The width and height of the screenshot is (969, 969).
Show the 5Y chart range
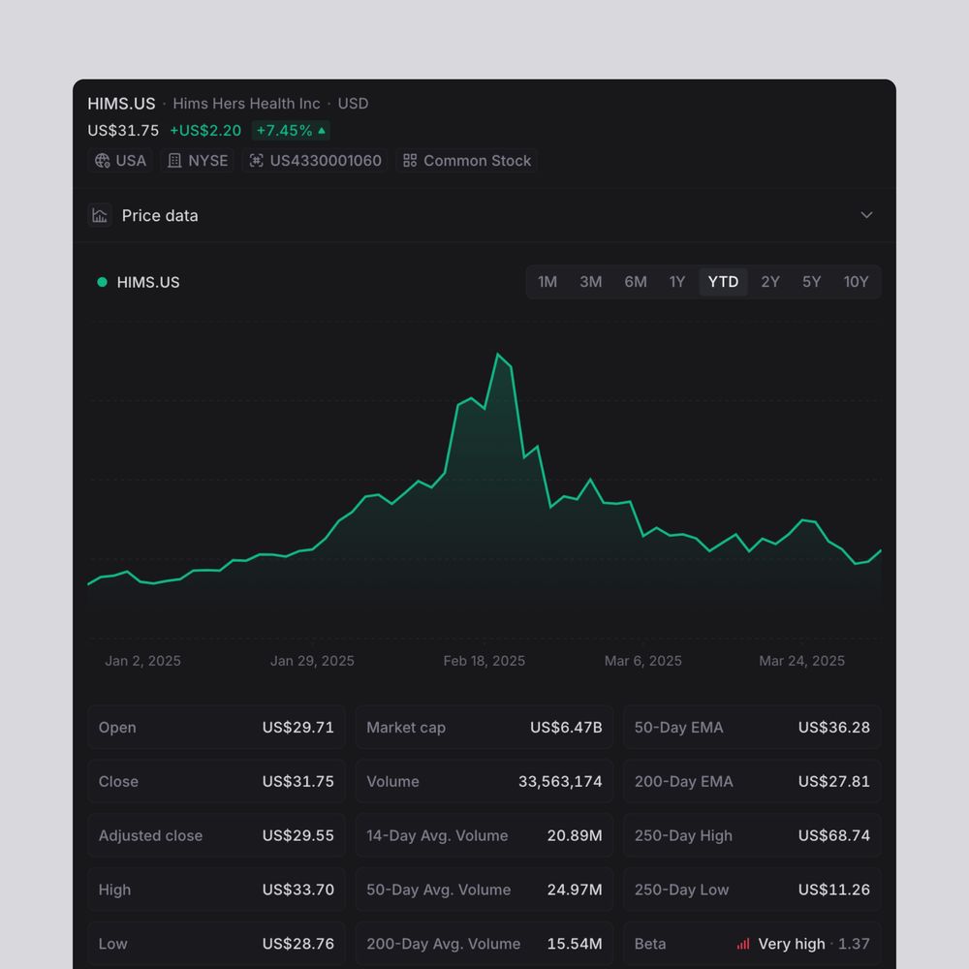811,282
